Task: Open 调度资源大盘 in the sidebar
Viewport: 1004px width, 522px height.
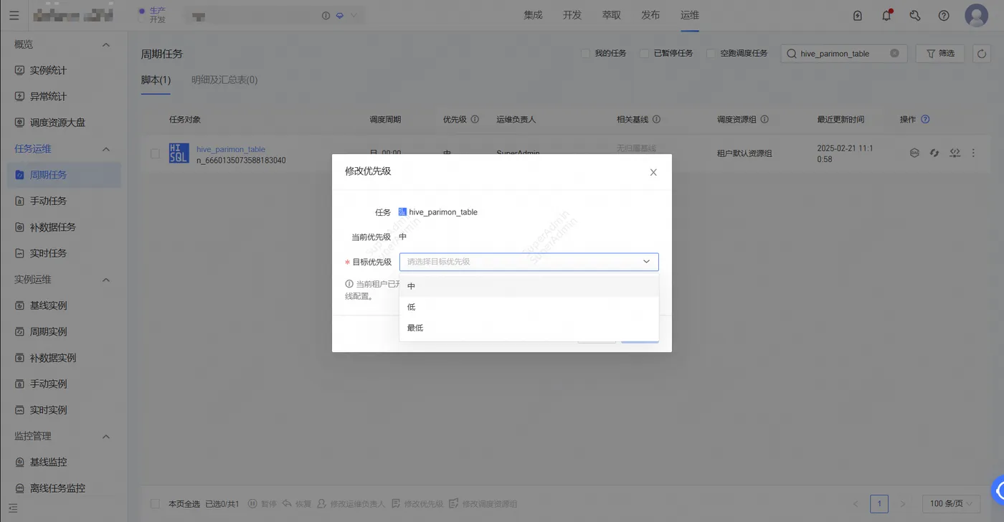Action: pos(57,123)
